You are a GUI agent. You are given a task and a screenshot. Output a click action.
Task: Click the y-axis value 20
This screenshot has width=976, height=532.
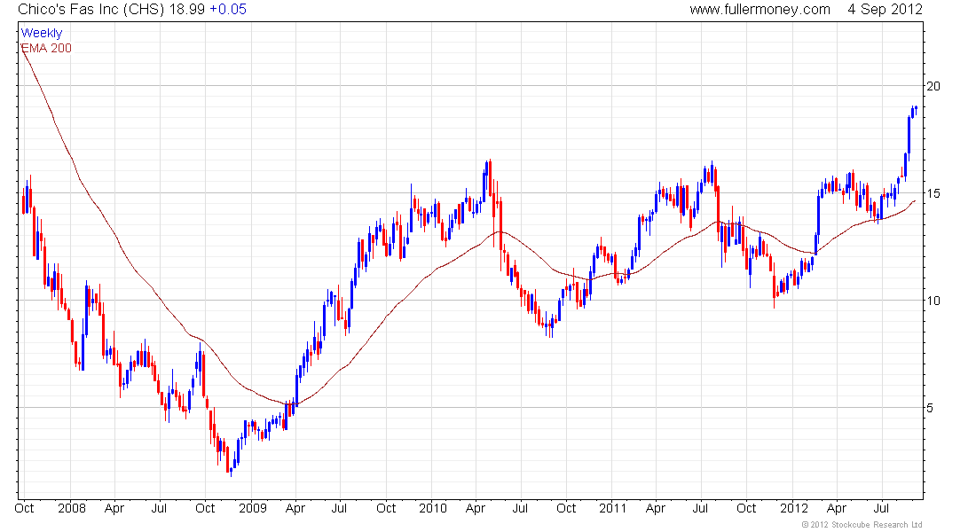[933, 86]
